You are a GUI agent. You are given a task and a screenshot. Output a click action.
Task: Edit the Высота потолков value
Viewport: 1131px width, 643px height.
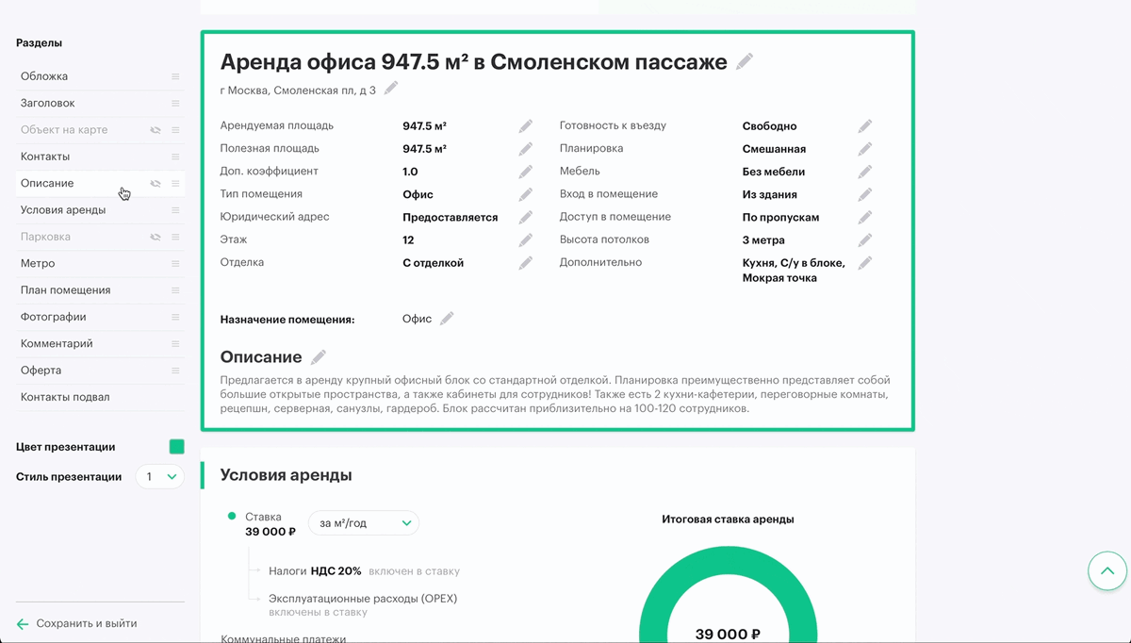tap(864, 239)
